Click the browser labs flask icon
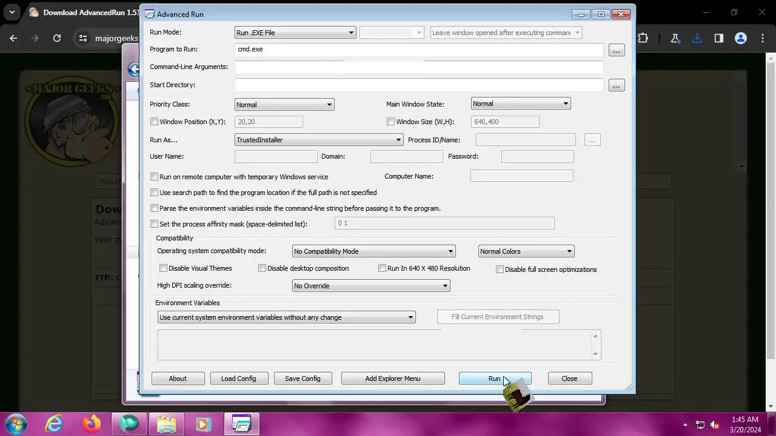This screenshot has height=436, width=776. (x=675, y=38)
